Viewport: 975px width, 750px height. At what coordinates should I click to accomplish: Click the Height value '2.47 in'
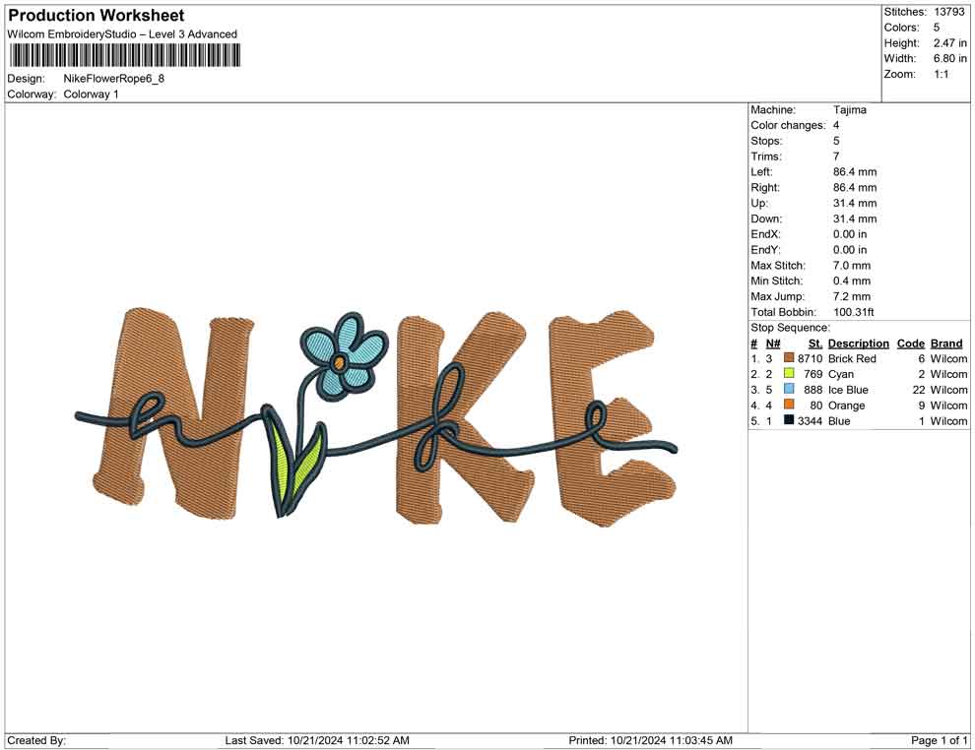click(x=949, y=43)
